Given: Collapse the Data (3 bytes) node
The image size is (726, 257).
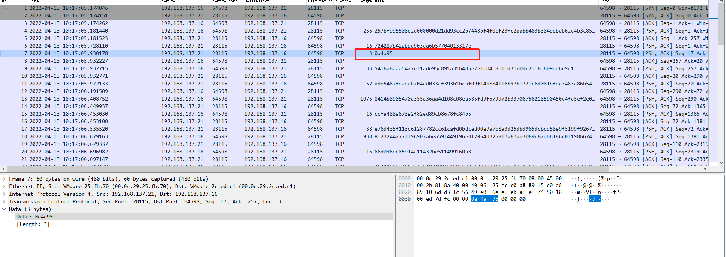Looking at the screenshot, I should pos(4,209).
